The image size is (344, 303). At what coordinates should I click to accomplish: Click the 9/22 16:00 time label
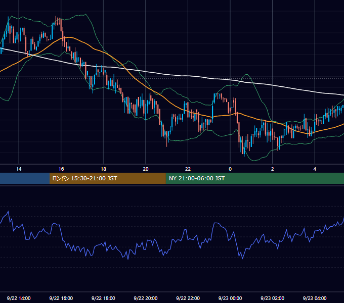[61, 298]
